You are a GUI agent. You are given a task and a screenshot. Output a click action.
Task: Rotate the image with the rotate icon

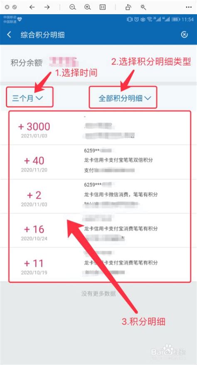point(128,7)
